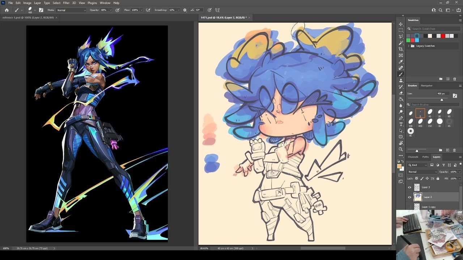Click the green color swatch
The height and width of the screenshot is (260, 463).
point(408,40)
